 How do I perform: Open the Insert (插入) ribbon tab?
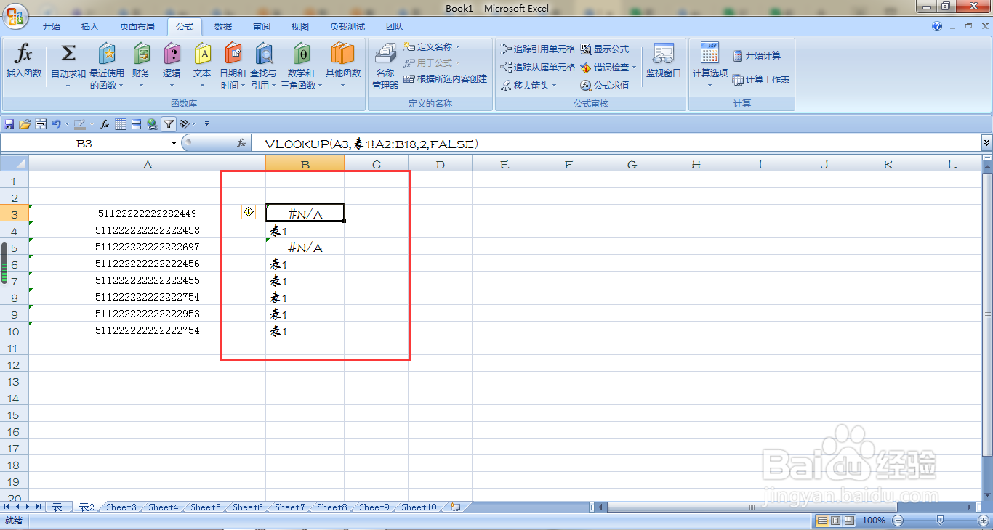click(90, 26)
